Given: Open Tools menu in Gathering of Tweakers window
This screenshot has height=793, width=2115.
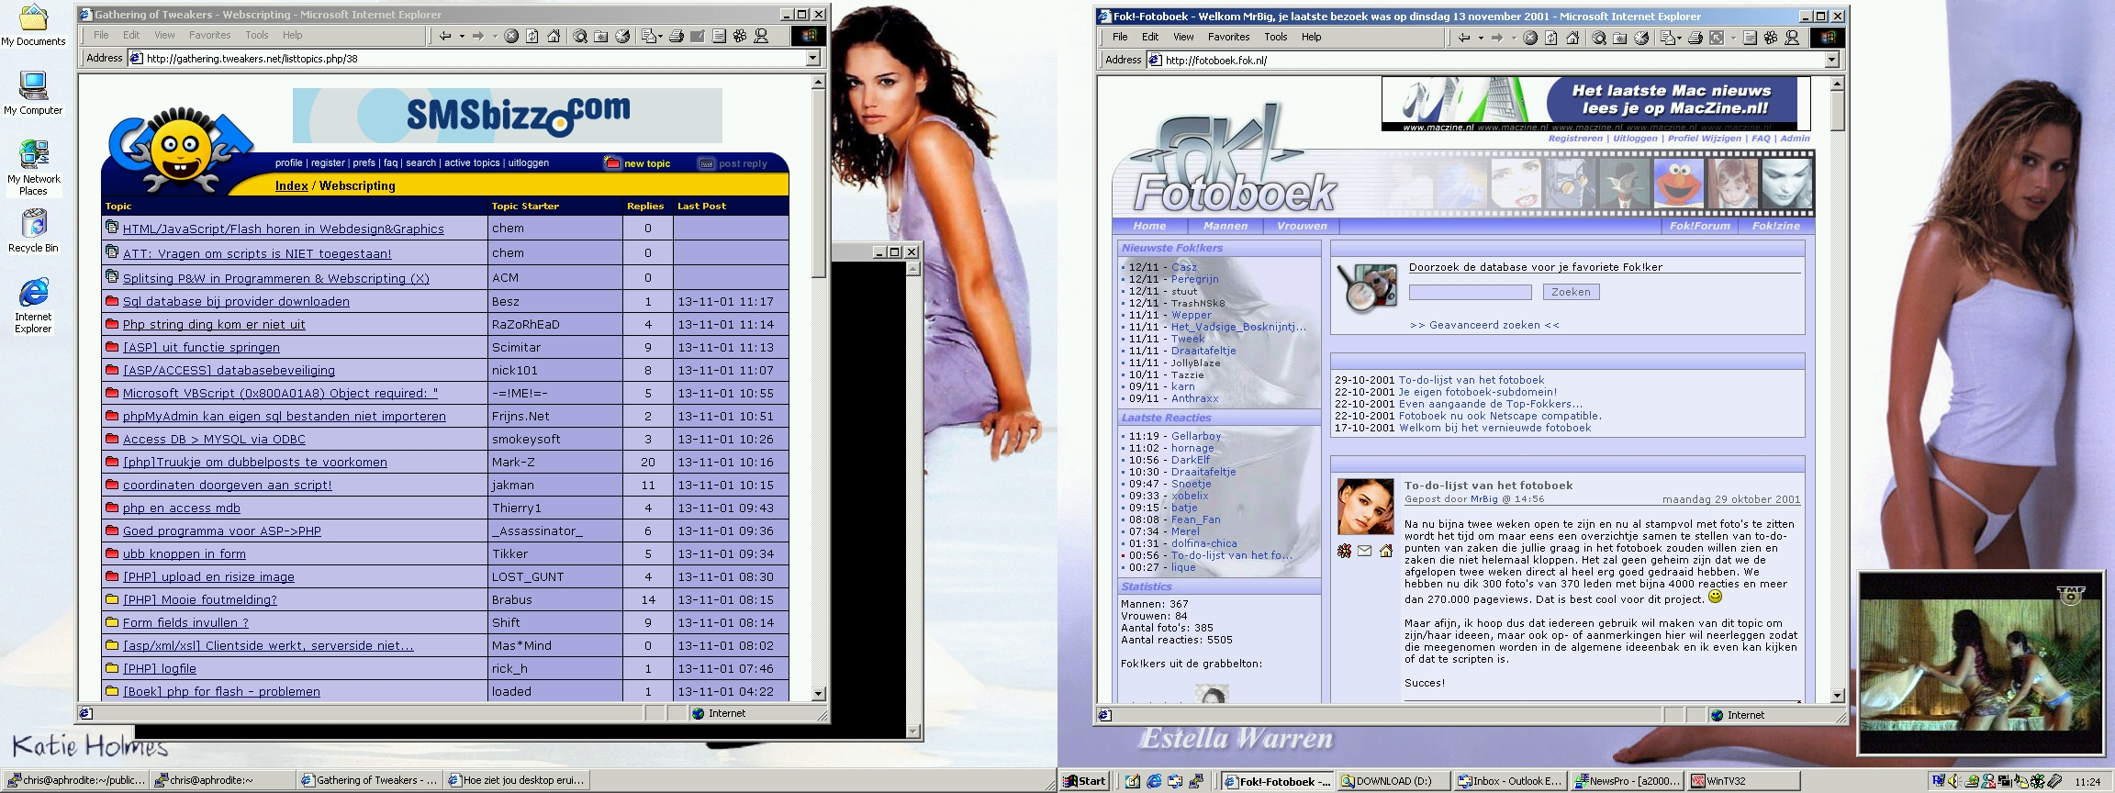Looking at the screenshot, I should click(x=256, y=35).
